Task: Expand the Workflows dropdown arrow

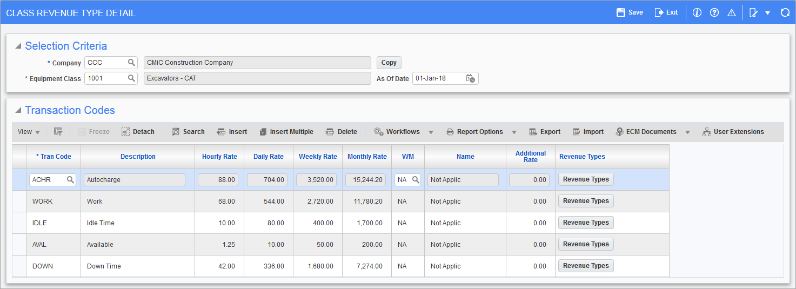Action: pyautogui.click(x=431, y=132)
